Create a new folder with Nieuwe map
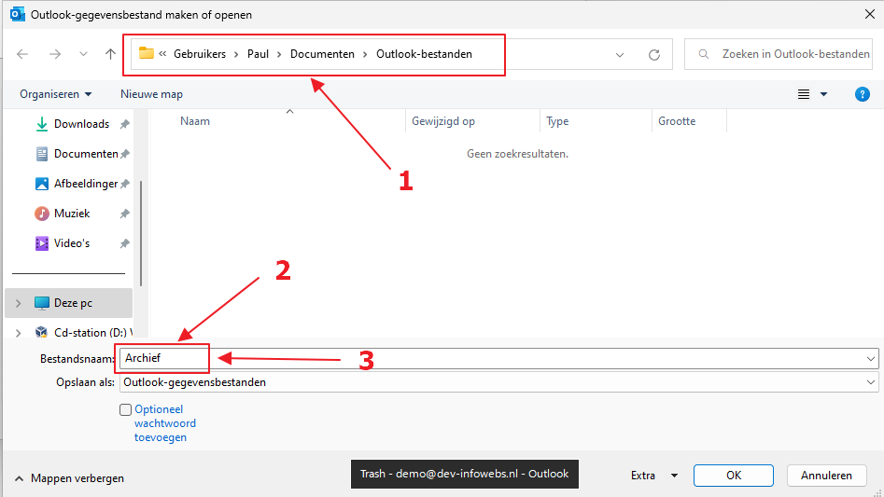The height and width of the screenshot is (497, 884). 151,94
